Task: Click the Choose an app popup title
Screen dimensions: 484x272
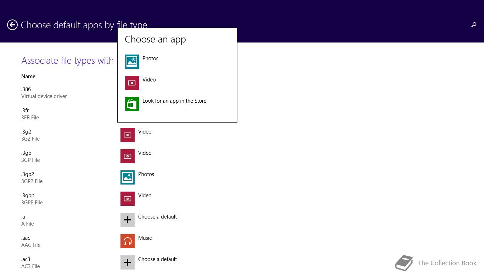Action: point(155,39)
